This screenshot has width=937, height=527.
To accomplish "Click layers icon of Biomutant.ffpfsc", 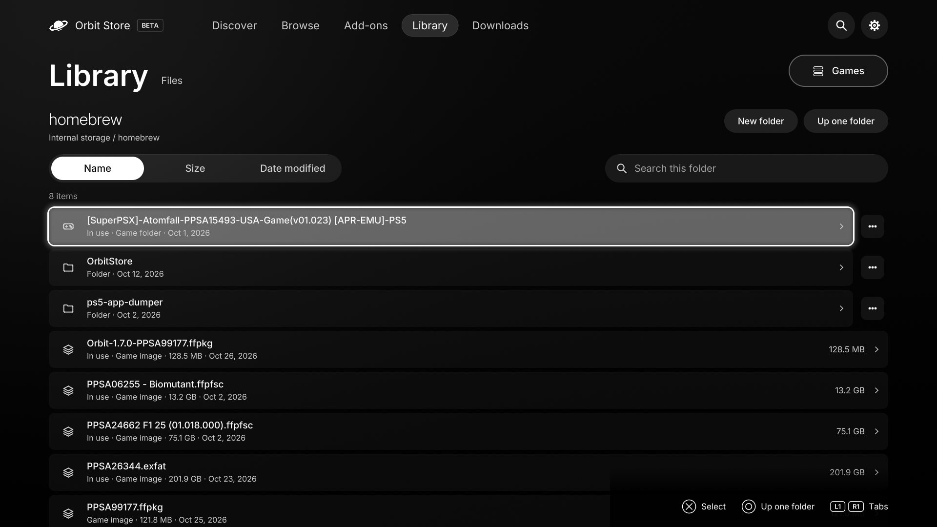I will (x=68, y=390).
